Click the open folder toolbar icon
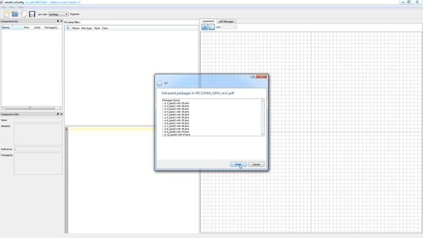The image size is (423, 238). [15, 14]
